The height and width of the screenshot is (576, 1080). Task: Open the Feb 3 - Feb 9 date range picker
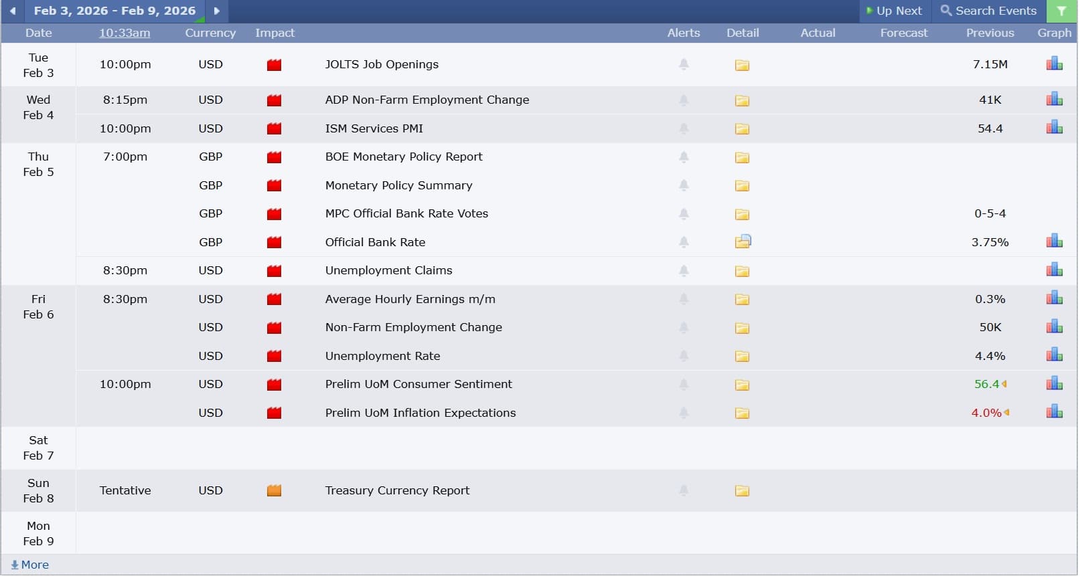(x=114, y=11)
